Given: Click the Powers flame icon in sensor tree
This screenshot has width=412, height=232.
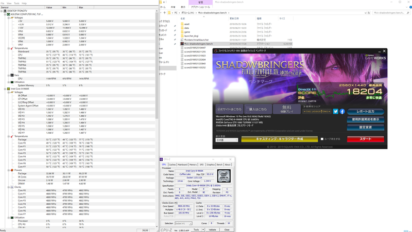Looking at the screenshot, I should tap(12, 170).
